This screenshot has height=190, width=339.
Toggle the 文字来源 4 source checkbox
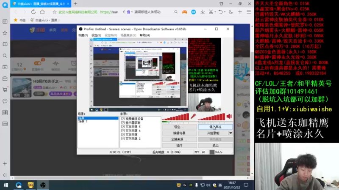123,130
